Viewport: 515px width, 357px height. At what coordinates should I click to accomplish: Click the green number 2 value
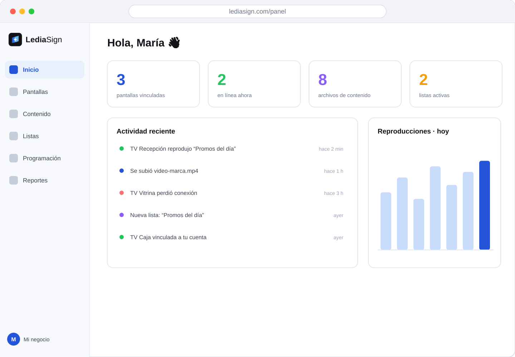tap(222, 80)
